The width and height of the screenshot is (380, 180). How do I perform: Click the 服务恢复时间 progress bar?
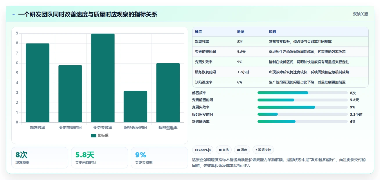tap(302, 114)
